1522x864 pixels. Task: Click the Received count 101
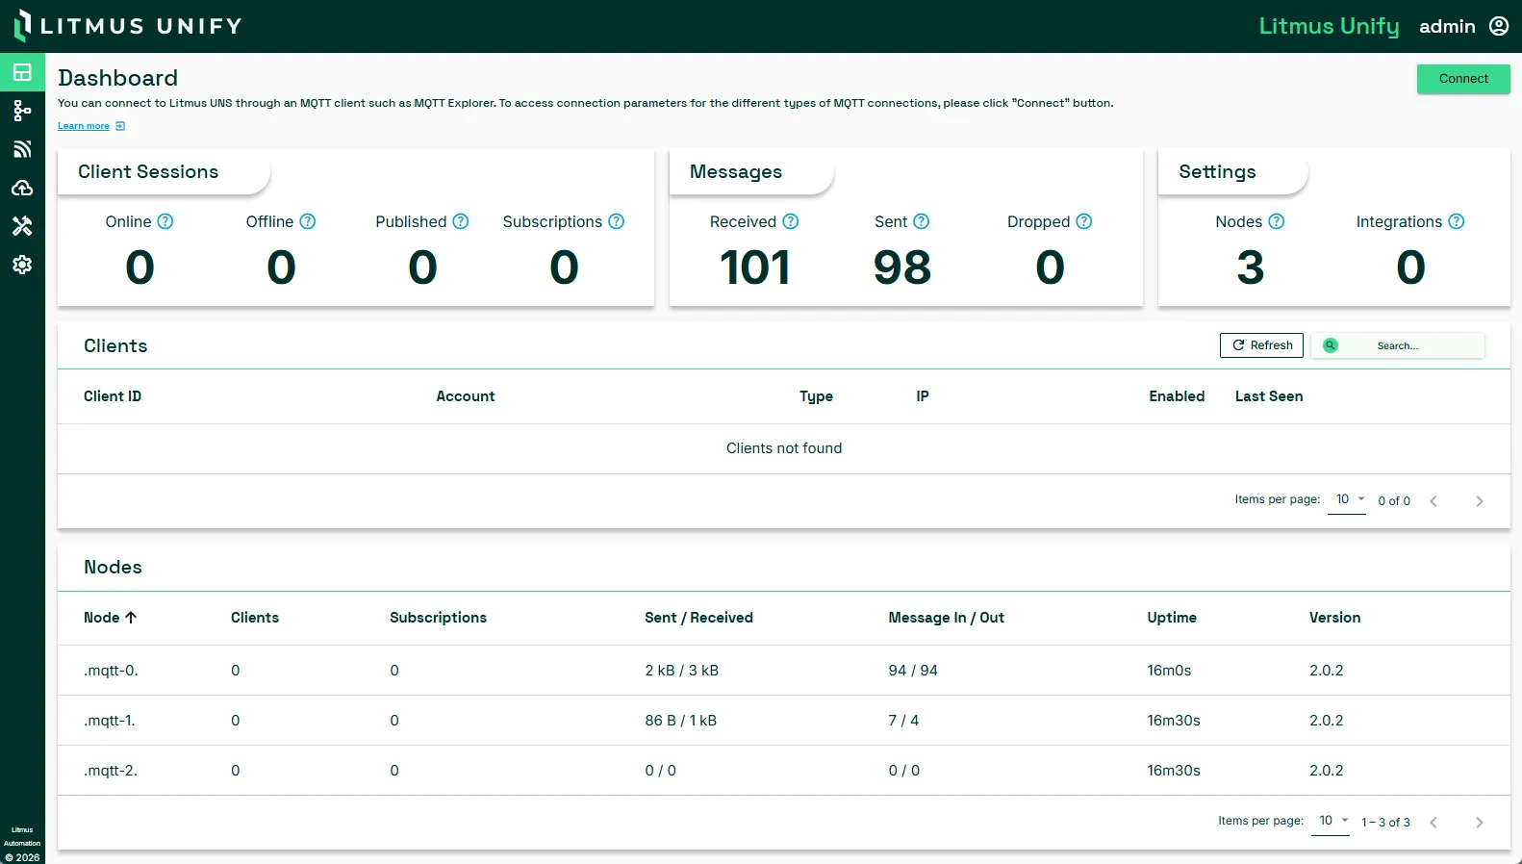pos(755,267)
